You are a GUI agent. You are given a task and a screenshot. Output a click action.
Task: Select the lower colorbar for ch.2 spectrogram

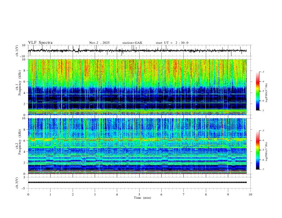tap(257, 150)
